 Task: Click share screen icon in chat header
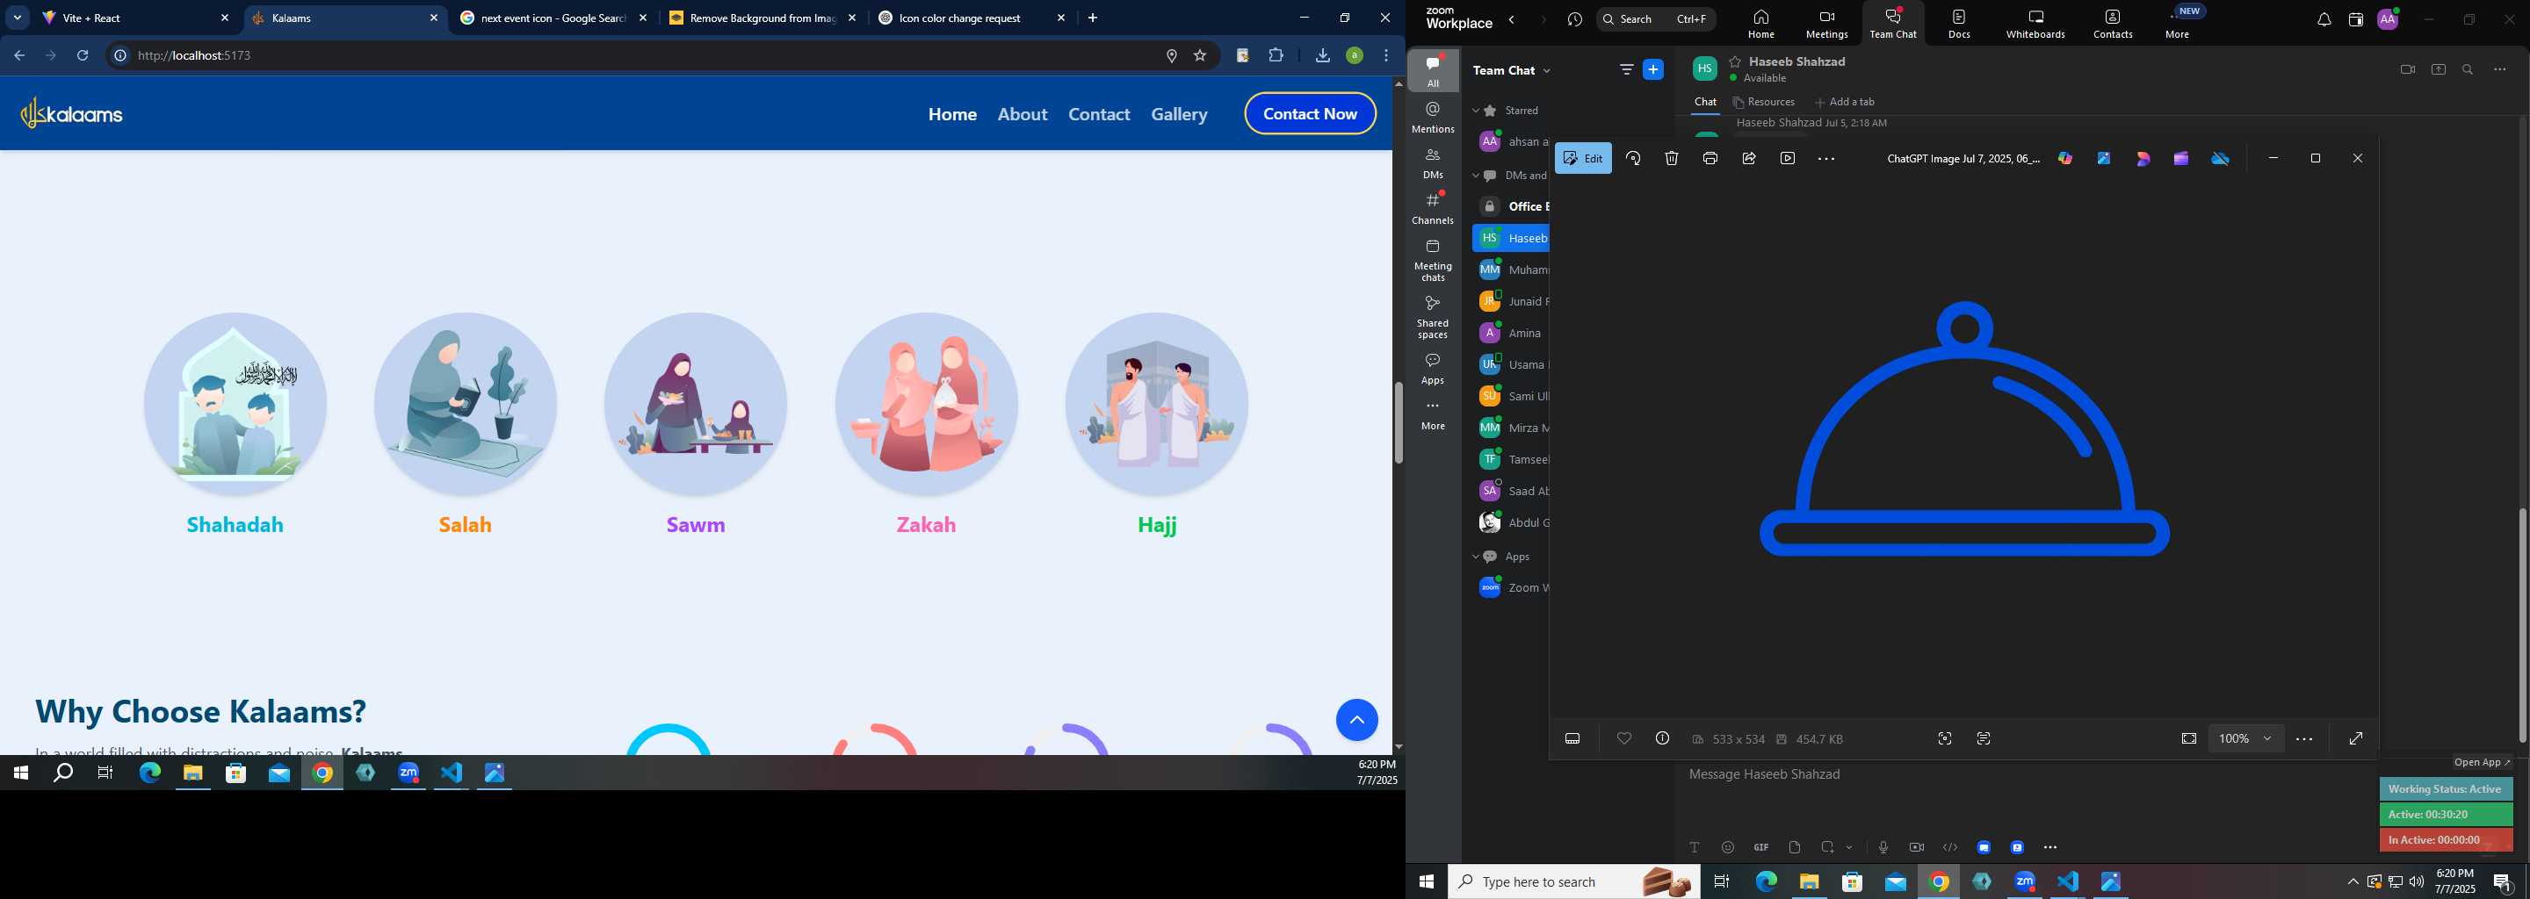[2438, 69]
